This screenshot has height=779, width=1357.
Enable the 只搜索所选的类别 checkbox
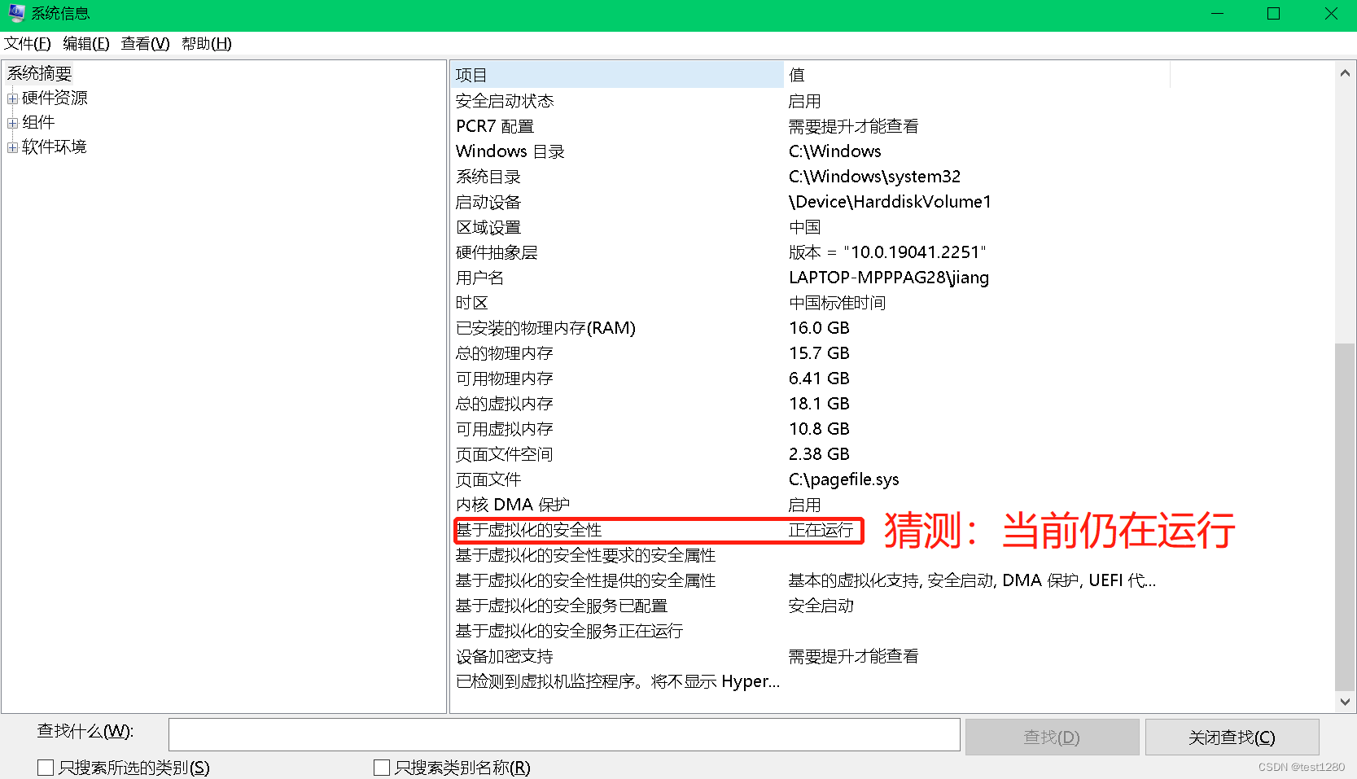[x=45, y=766]
